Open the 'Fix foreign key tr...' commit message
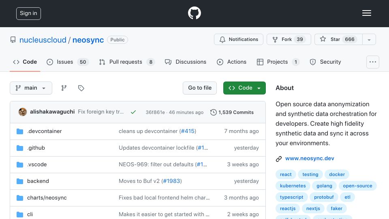Viewport: 389px width, 219px height. (x=101, y=112)
